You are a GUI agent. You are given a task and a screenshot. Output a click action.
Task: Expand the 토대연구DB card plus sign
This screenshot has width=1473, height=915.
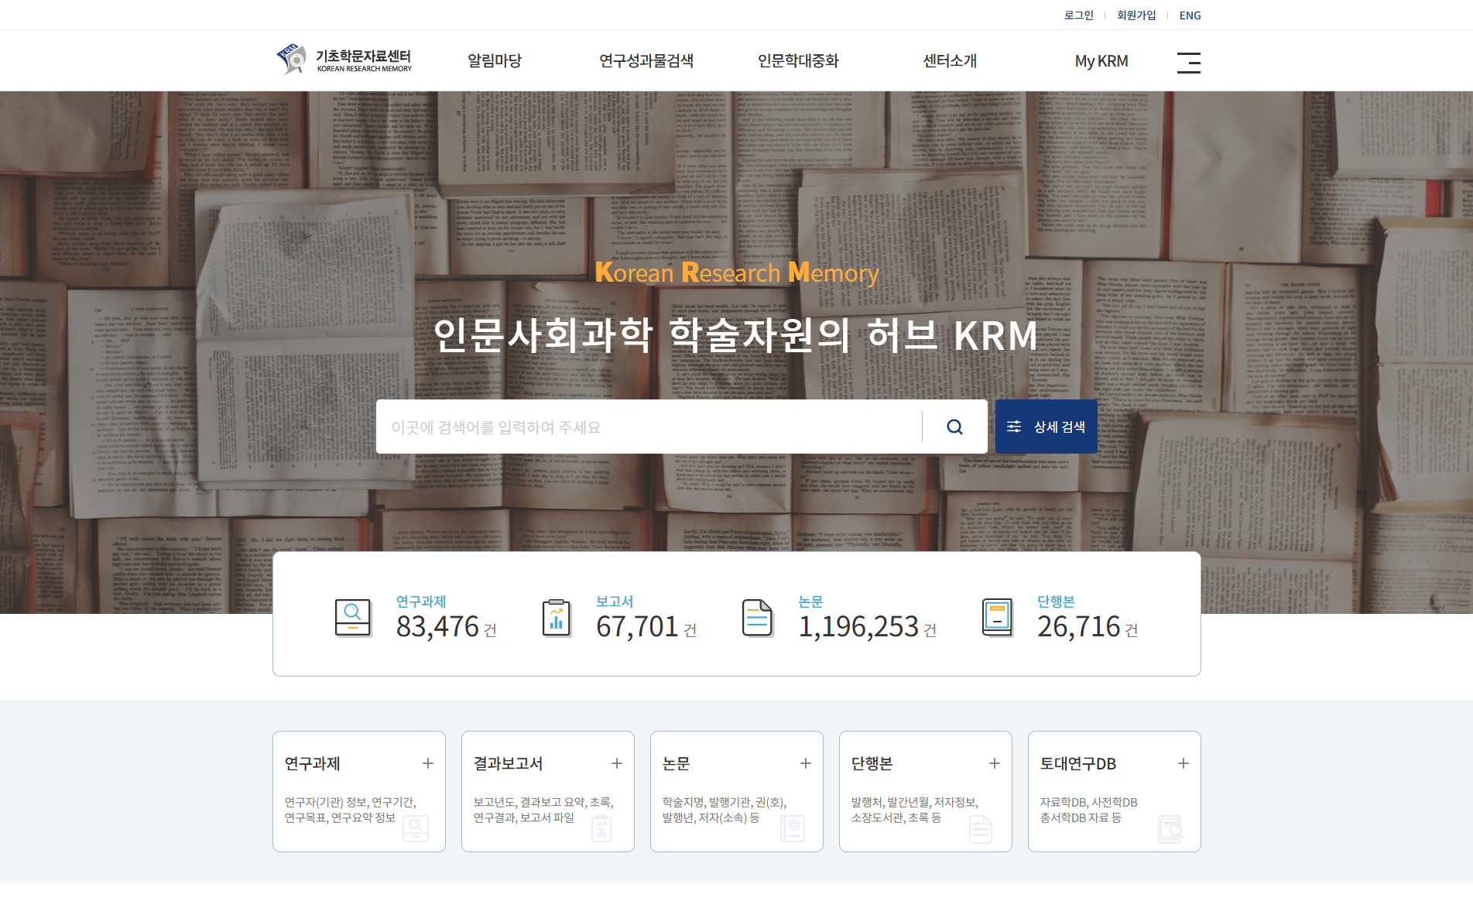pyautogui.click(x=1184, y=763)
